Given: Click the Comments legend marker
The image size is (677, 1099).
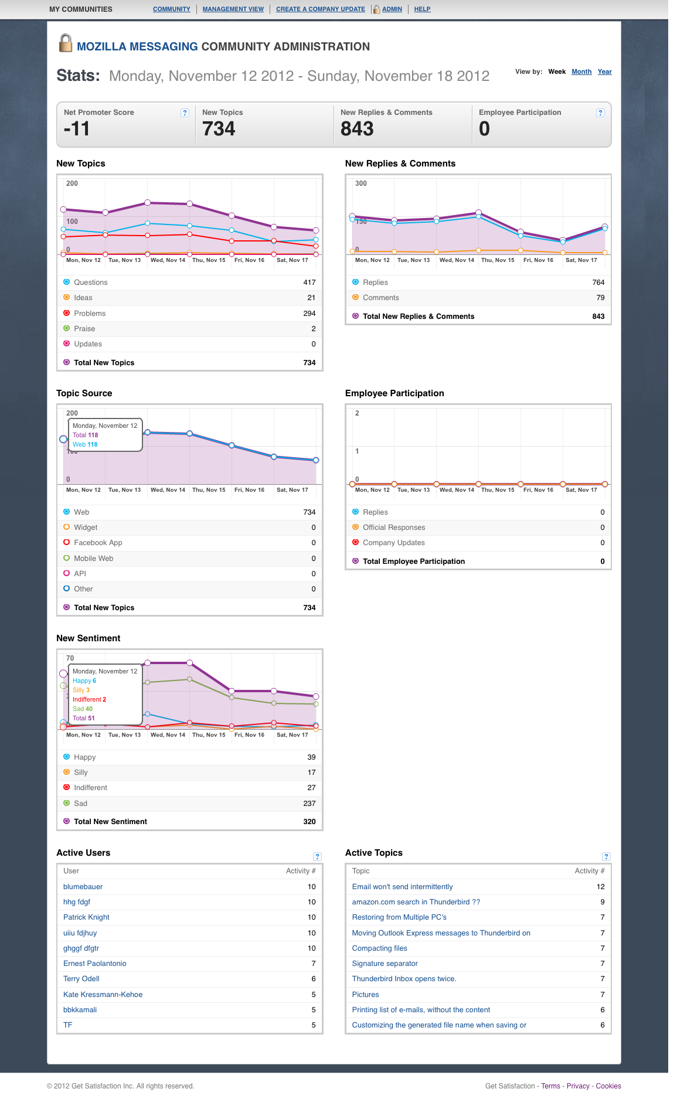Looking at the screenshot, I should (x=355, y=297).
